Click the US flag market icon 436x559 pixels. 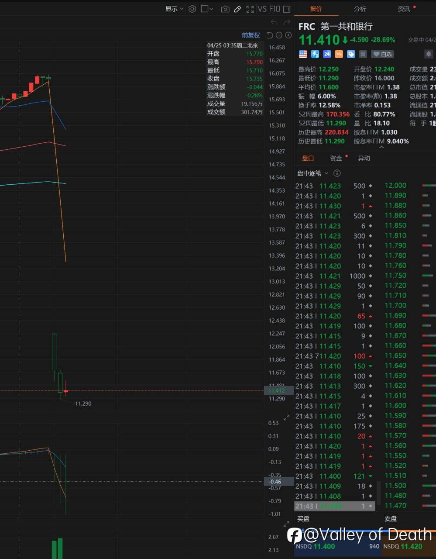pos(303,54)
